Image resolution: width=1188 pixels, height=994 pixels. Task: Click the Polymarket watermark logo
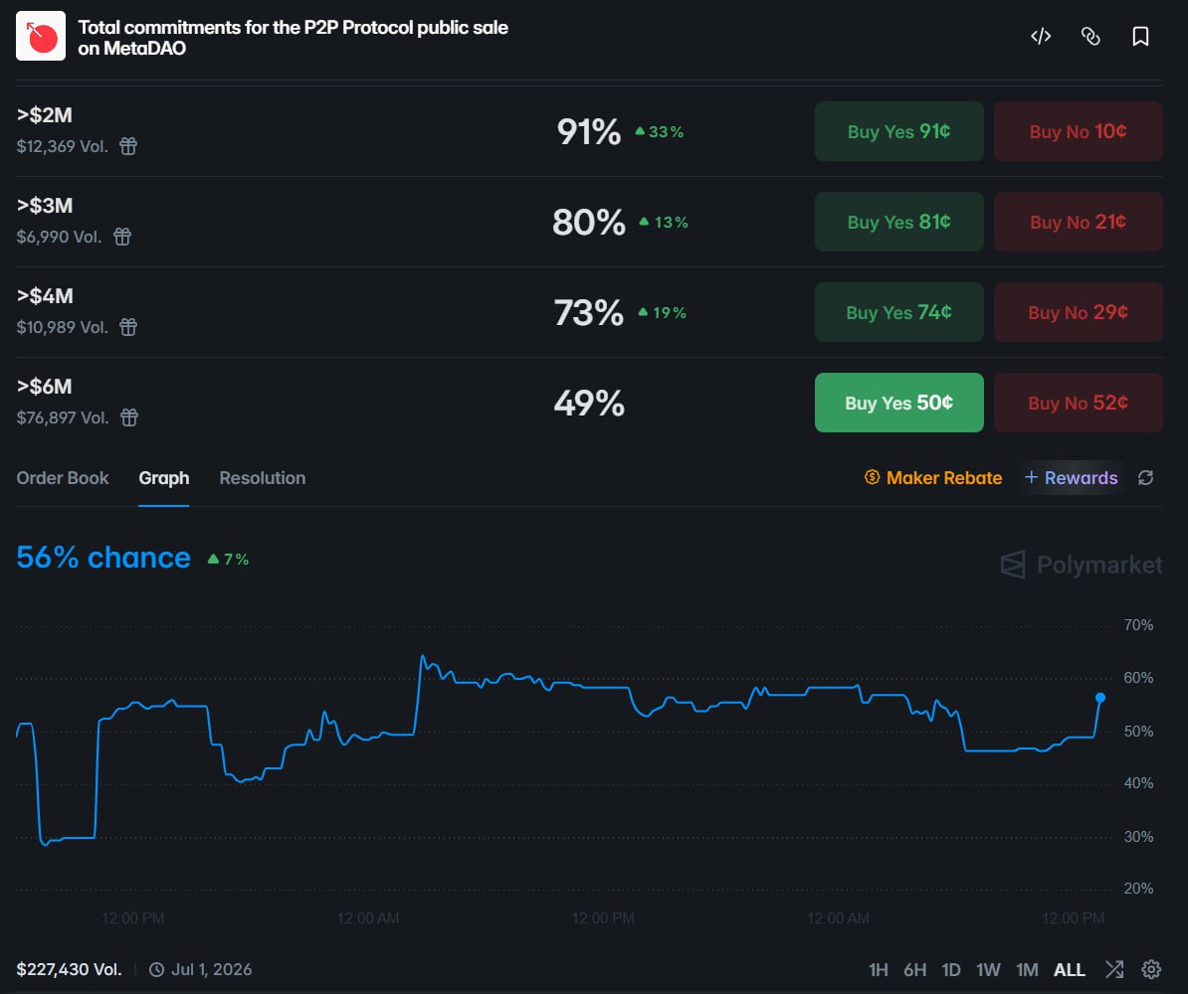[1081, 565]
